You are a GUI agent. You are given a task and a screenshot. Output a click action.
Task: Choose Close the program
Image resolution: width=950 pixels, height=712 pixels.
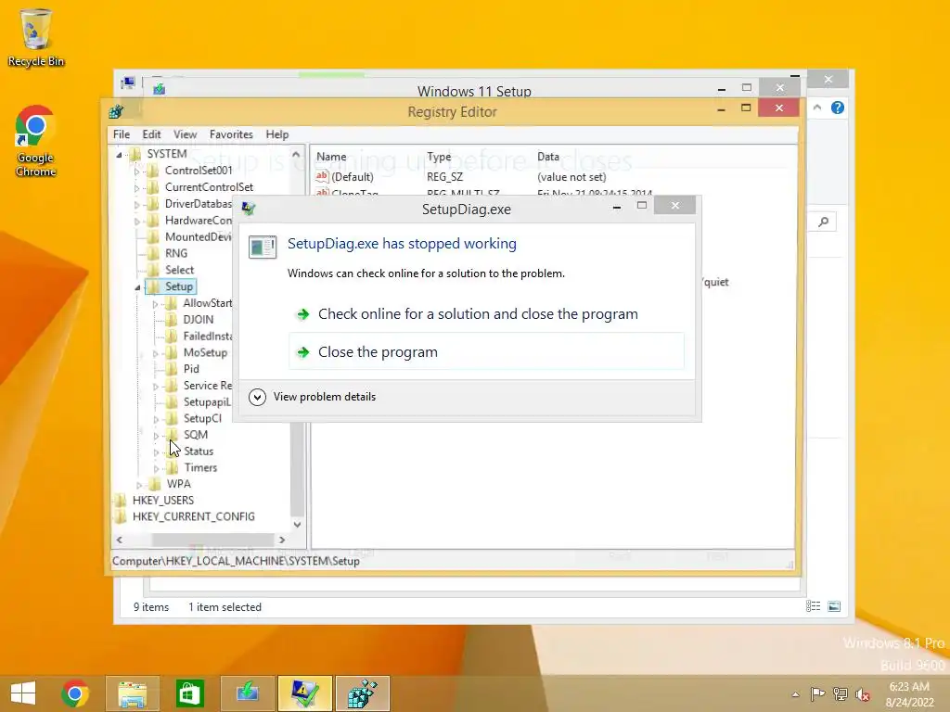coord(486,351)
